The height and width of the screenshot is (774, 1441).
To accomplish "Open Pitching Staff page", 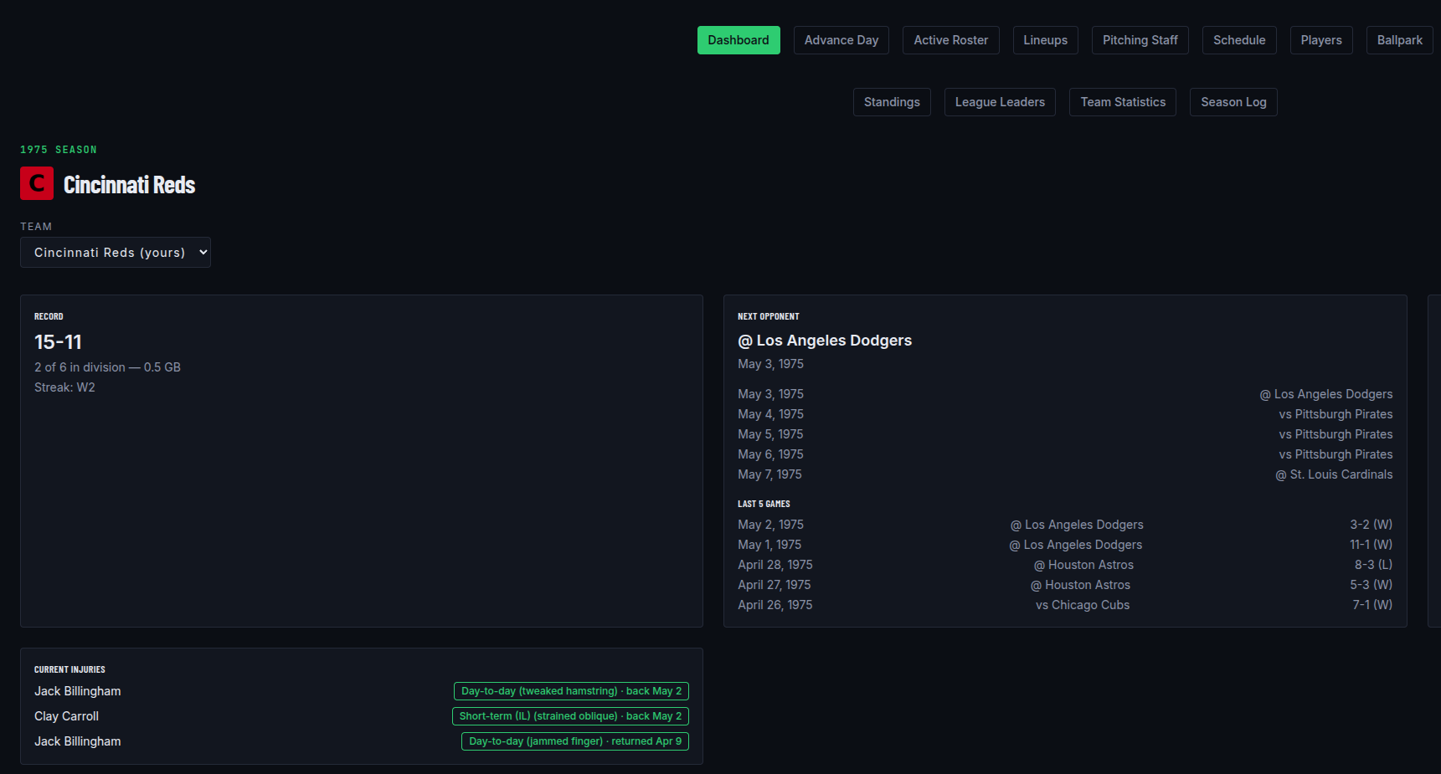I will point(1140,40).
